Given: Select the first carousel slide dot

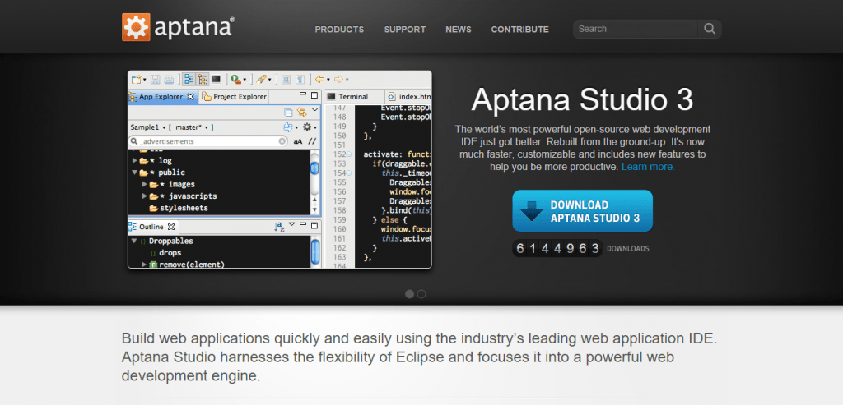Looking at the screenshot, I should [x=410, y=294].
